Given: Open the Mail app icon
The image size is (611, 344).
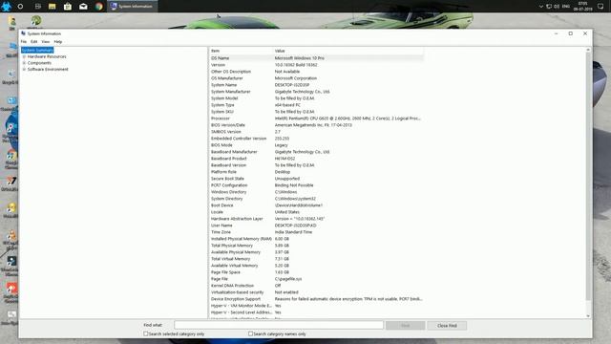Looking at the screenshot, I should 83,7.
